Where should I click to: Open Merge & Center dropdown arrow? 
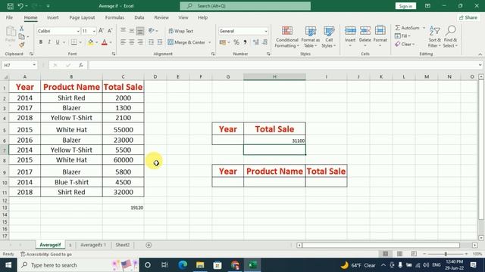click(210, 42)
